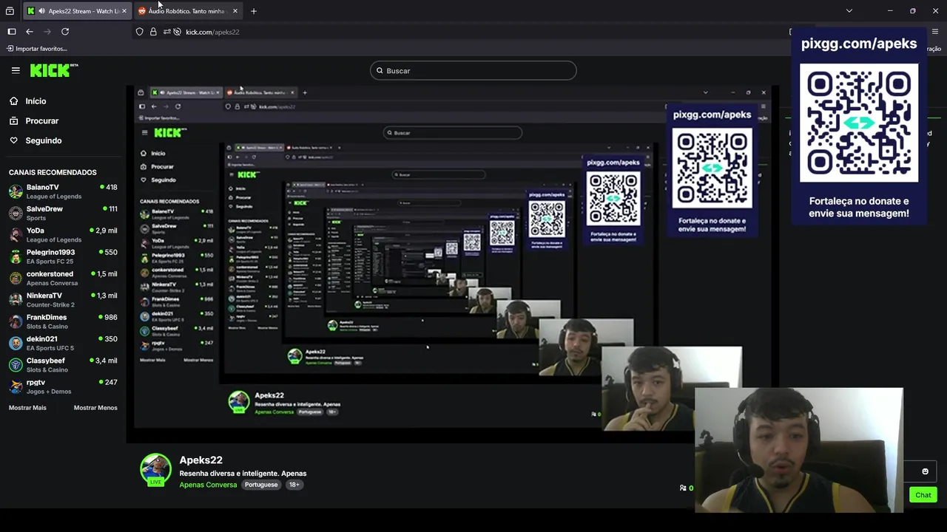Click the Procurar browse icon
Viewport: 947px width, 532px height.
click(13, 120)
